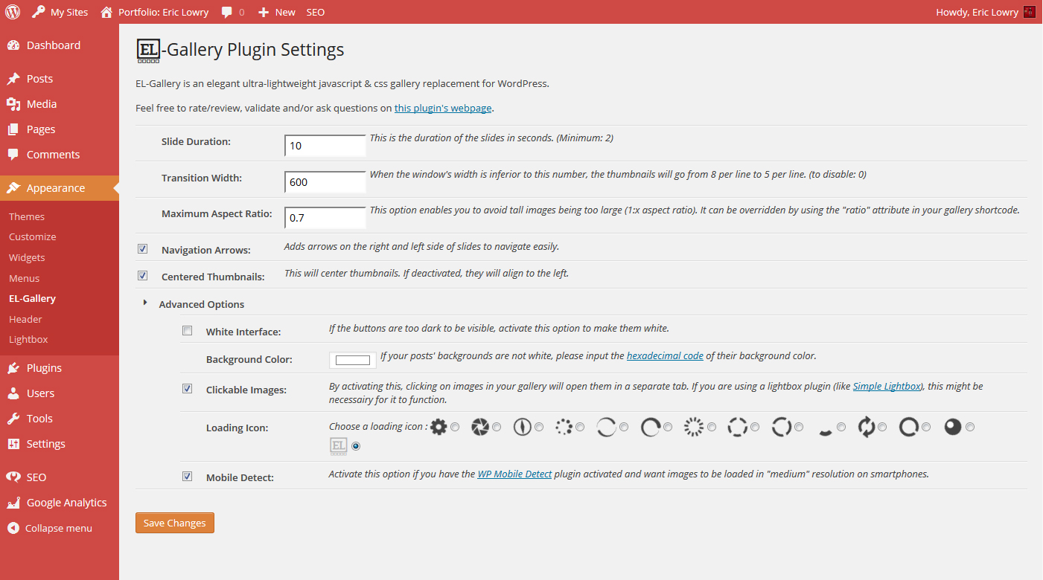Click the house icon beside Portfolio: Eric Lowry

(106, 12)
